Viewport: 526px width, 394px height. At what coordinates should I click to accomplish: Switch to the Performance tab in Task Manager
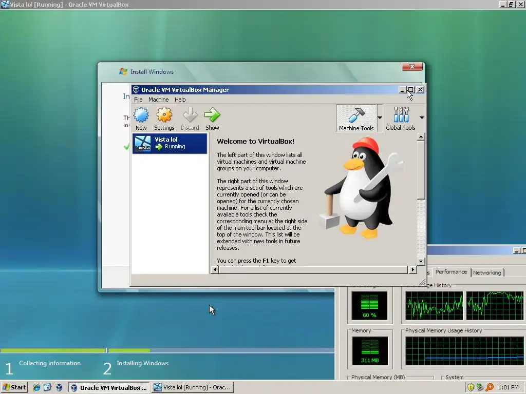tap(451, 272)
